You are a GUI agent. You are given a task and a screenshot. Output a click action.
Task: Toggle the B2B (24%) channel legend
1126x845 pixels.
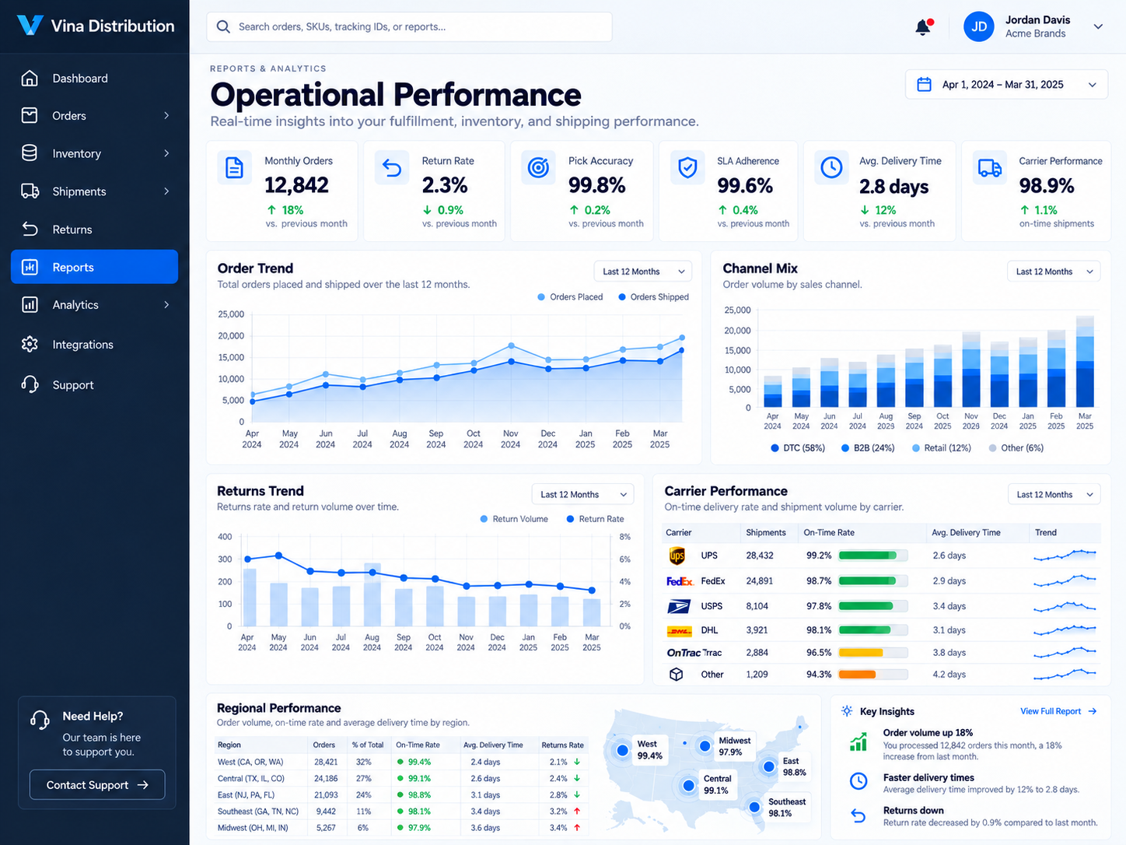[x=868, y=448]
